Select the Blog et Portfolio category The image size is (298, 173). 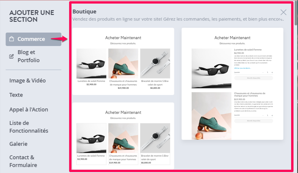tap(28, 56)
